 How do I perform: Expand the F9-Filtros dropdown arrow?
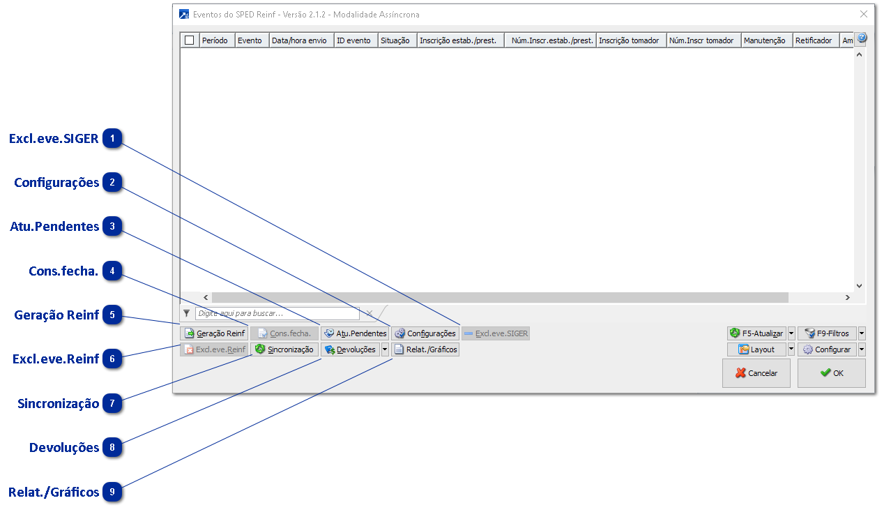pos(862,333)
